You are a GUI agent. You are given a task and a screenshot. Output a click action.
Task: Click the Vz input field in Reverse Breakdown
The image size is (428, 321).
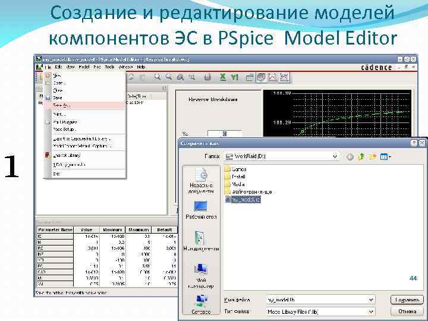click(x=224, y=133)
